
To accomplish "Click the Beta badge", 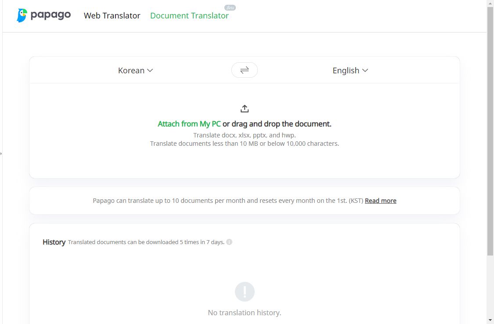I will pos(230,7).
